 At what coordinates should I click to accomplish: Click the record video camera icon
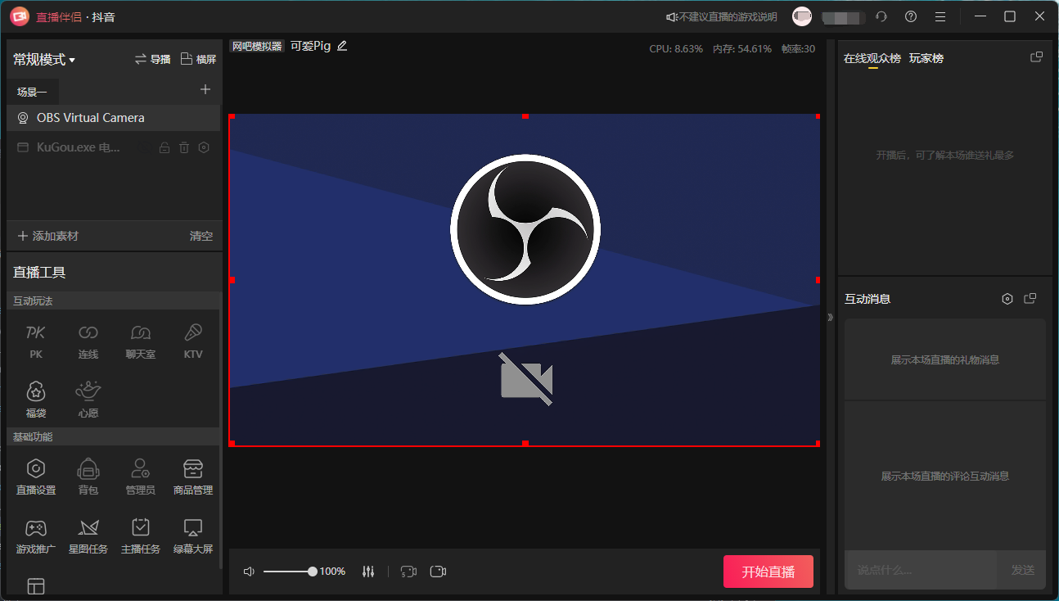click(438, 572)
